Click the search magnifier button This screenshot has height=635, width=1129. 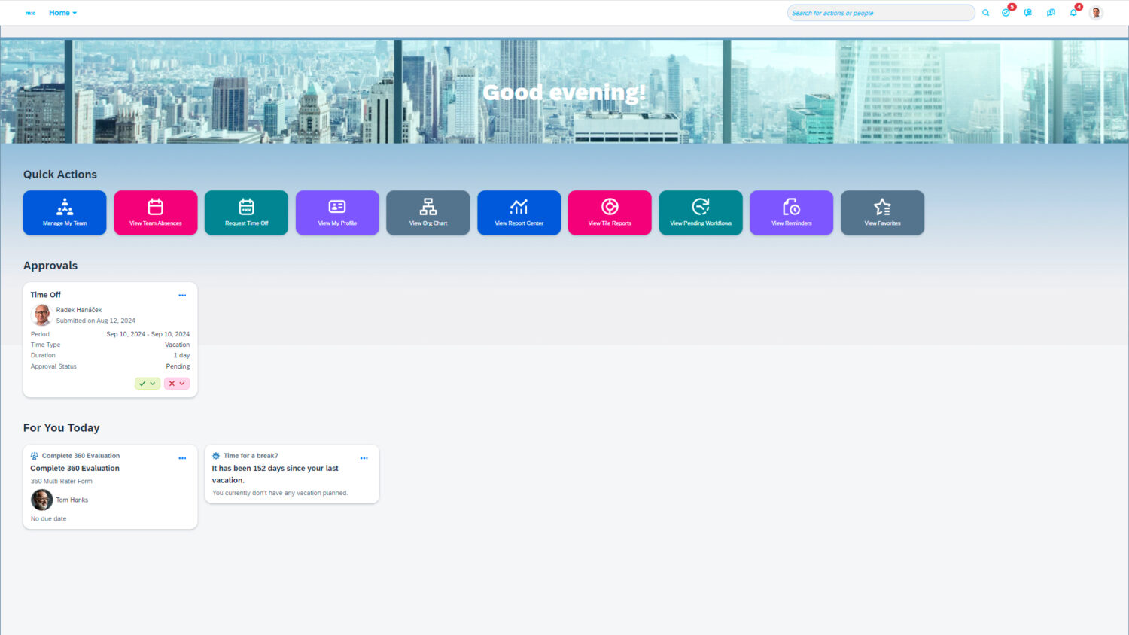click(985, 13)
